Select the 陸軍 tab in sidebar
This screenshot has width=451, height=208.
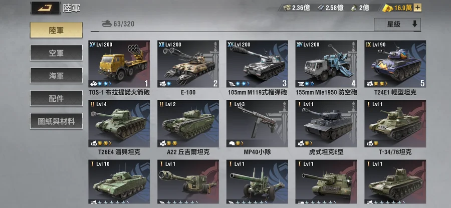tap(56, 30)
